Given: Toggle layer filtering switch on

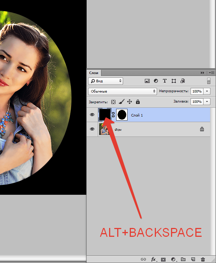Looking at the screenshot, I should click(209, 81).
